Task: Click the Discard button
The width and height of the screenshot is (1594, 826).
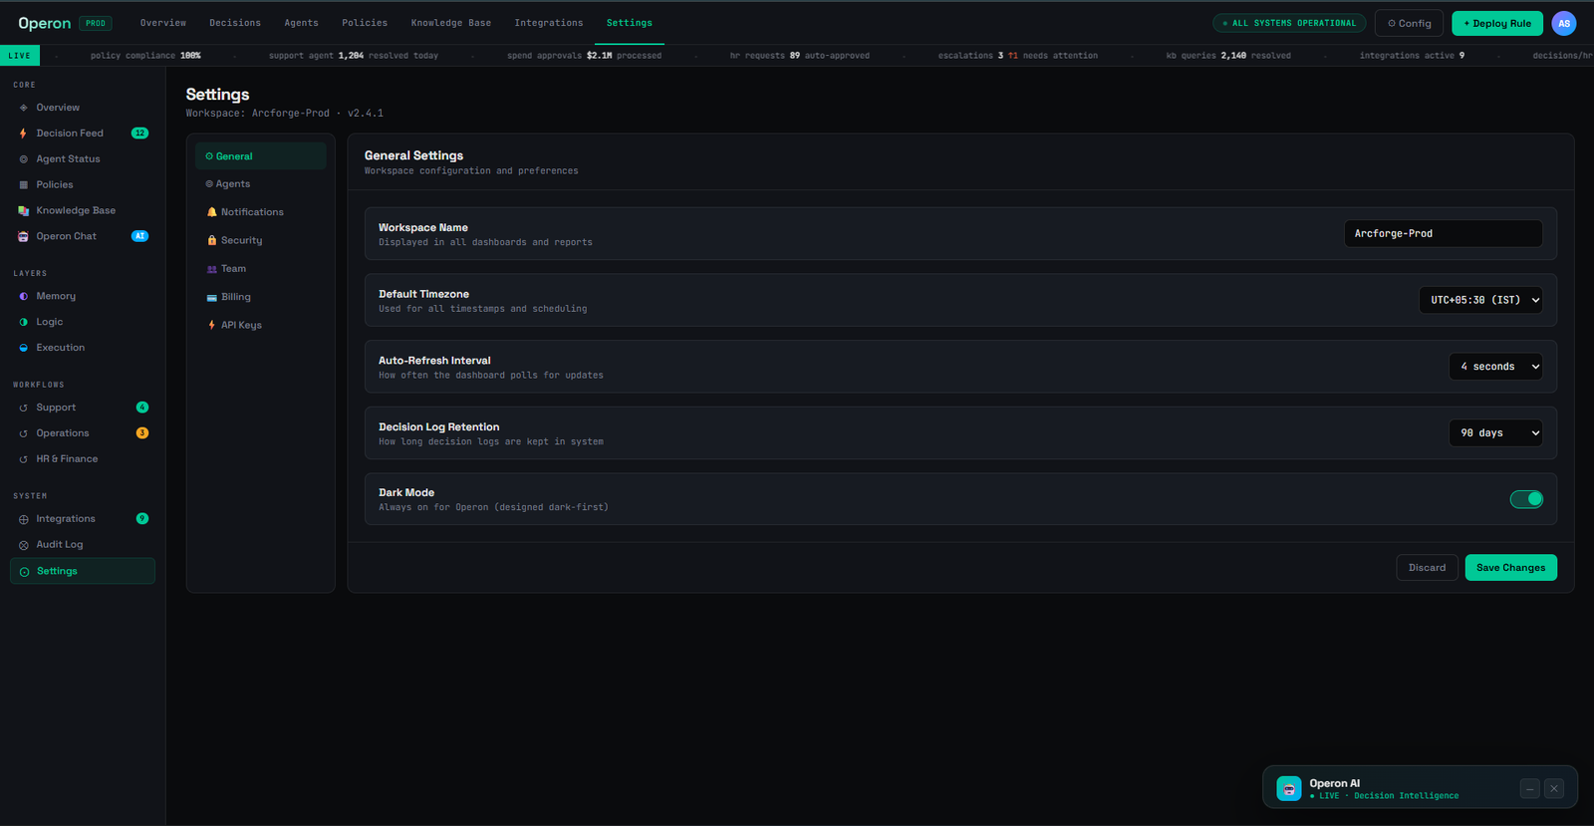Action: (1427, 568)
